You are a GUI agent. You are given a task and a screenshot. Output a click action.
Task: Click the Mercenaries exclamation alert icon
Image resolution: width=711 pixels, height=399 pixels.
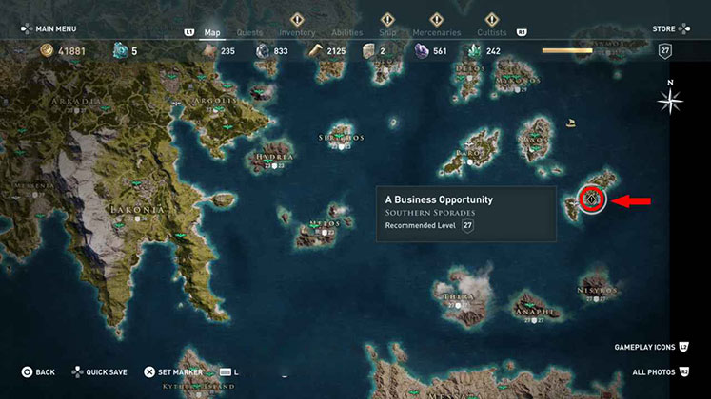437,19
